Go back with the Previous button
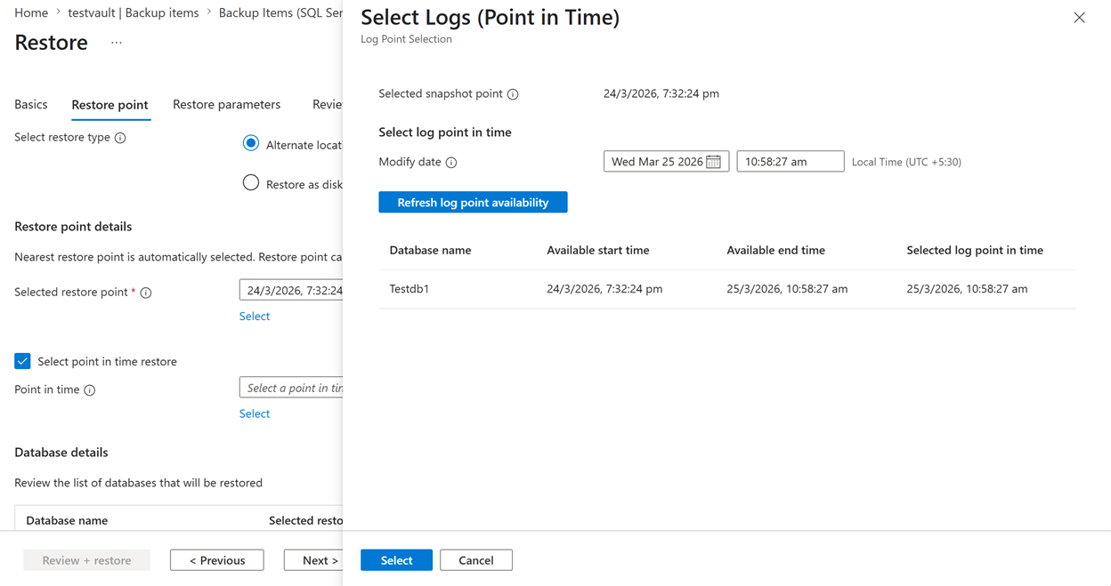The width and height of the screenshot is (1111, 586). click(x=217, y=560)
